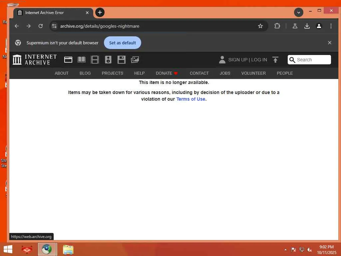
Task: Click the 'This item is no longer available.' text
Action: (174, 83)
